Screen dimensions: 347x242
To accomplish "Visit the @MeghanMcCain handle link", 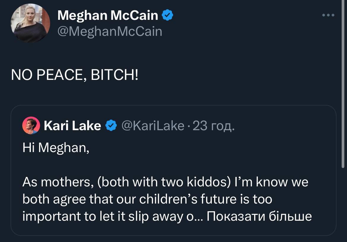I will click(x=110, y=31).
